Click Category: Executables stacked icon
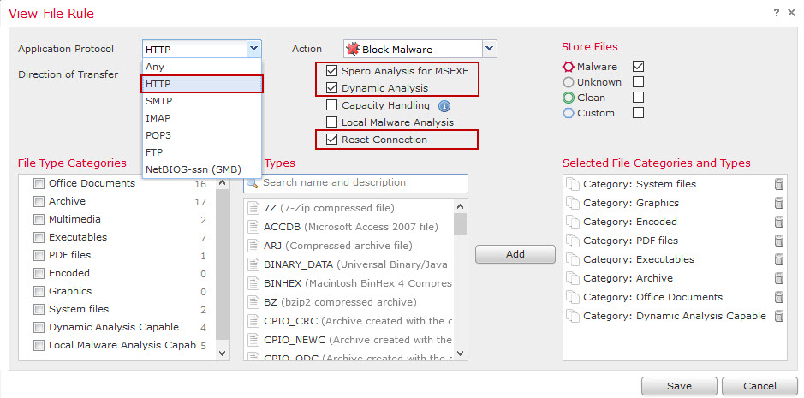The height and width of the screenshot is (398, 804). (x=572, y=259)
